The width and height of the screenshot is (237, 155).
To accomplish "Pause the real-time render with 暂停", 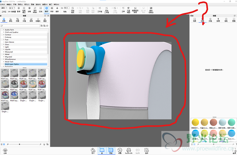I will click(19, 9).
